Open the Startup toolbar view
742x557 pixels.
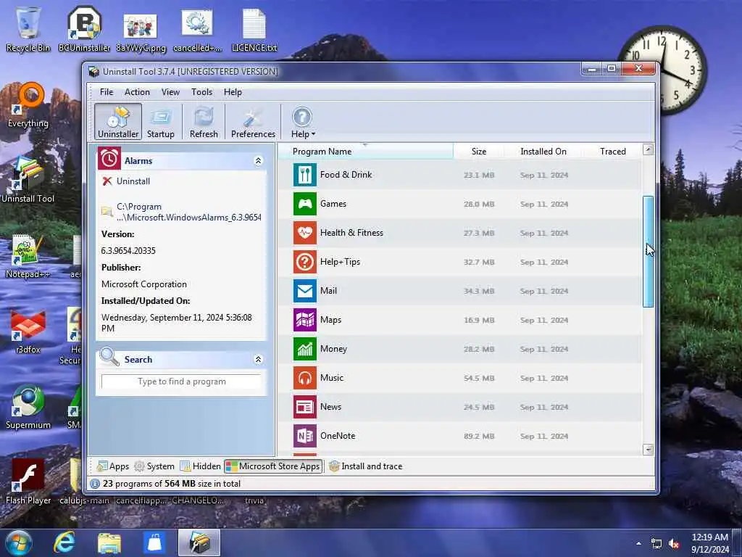point(160,122)
